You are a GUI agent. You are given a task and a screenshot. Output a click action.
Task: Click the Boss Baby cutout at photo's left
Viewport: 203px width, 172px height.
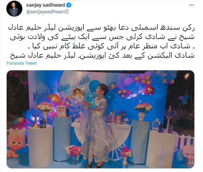click(16, 144)
